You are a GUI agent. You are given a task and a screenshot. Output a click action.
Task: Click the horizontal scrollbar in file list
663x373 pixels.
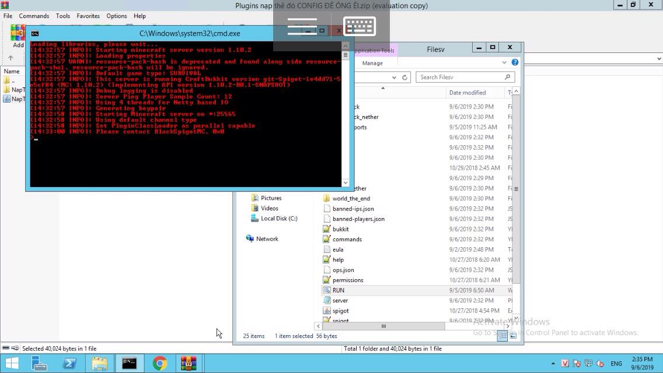pyautogui.click(x=383, y=326)
